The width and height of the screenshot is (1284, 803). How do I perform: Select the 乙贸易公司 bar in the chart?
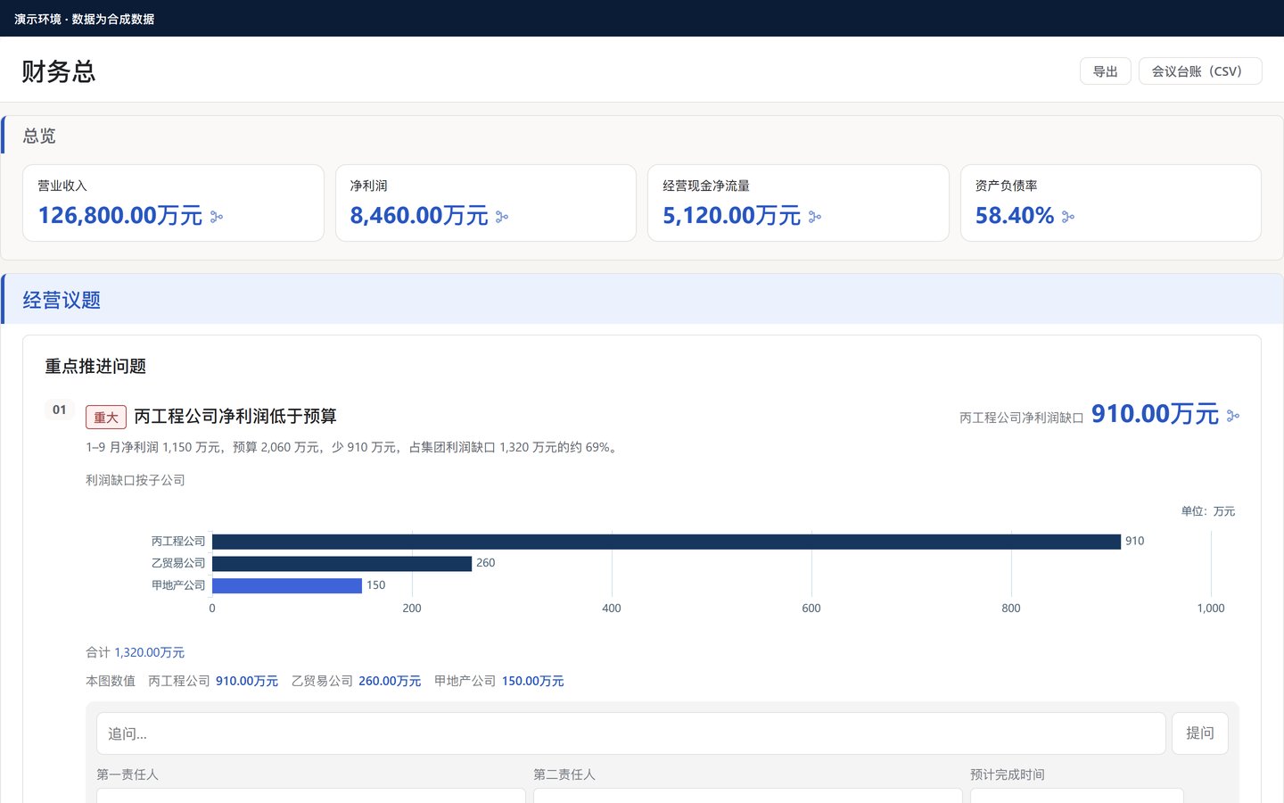click(x=342, y=564)
